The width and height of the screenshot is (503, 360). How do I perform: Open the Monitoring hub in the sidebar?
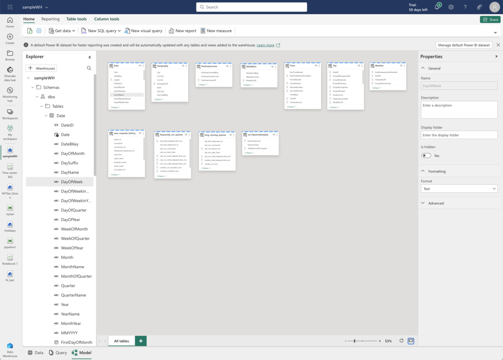(x=9, y=93)
